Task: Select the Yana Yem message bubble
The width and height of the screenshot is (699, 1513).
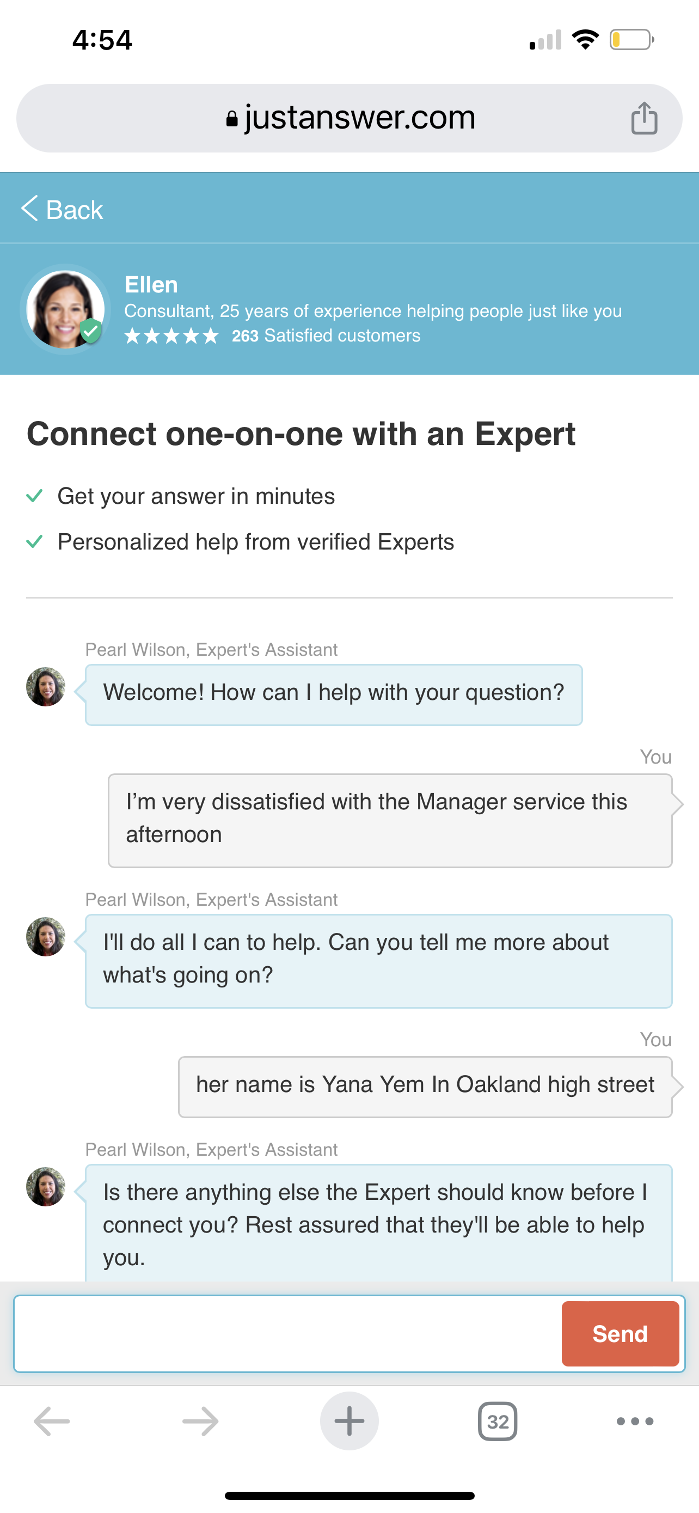Action: pos(425,1087)
